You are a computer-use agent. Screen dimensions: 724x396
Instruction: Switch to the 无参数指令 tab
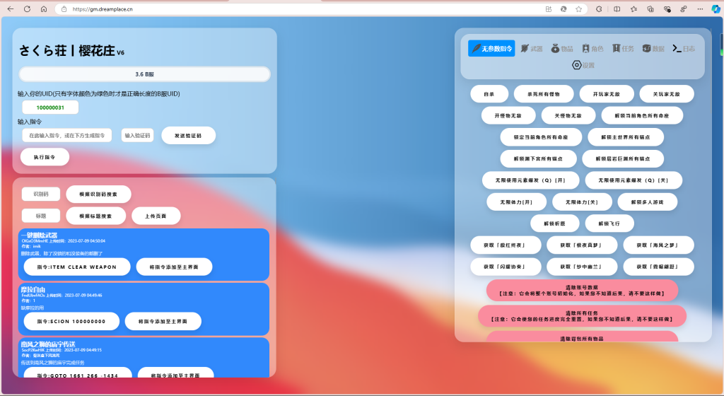tap(491, 49)
